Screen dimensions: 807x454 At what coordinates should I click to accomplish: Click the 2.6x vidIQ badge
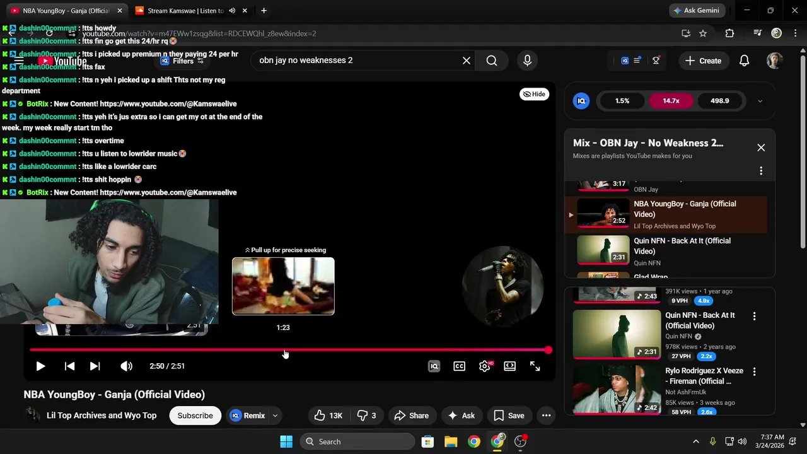coord(706,412)
